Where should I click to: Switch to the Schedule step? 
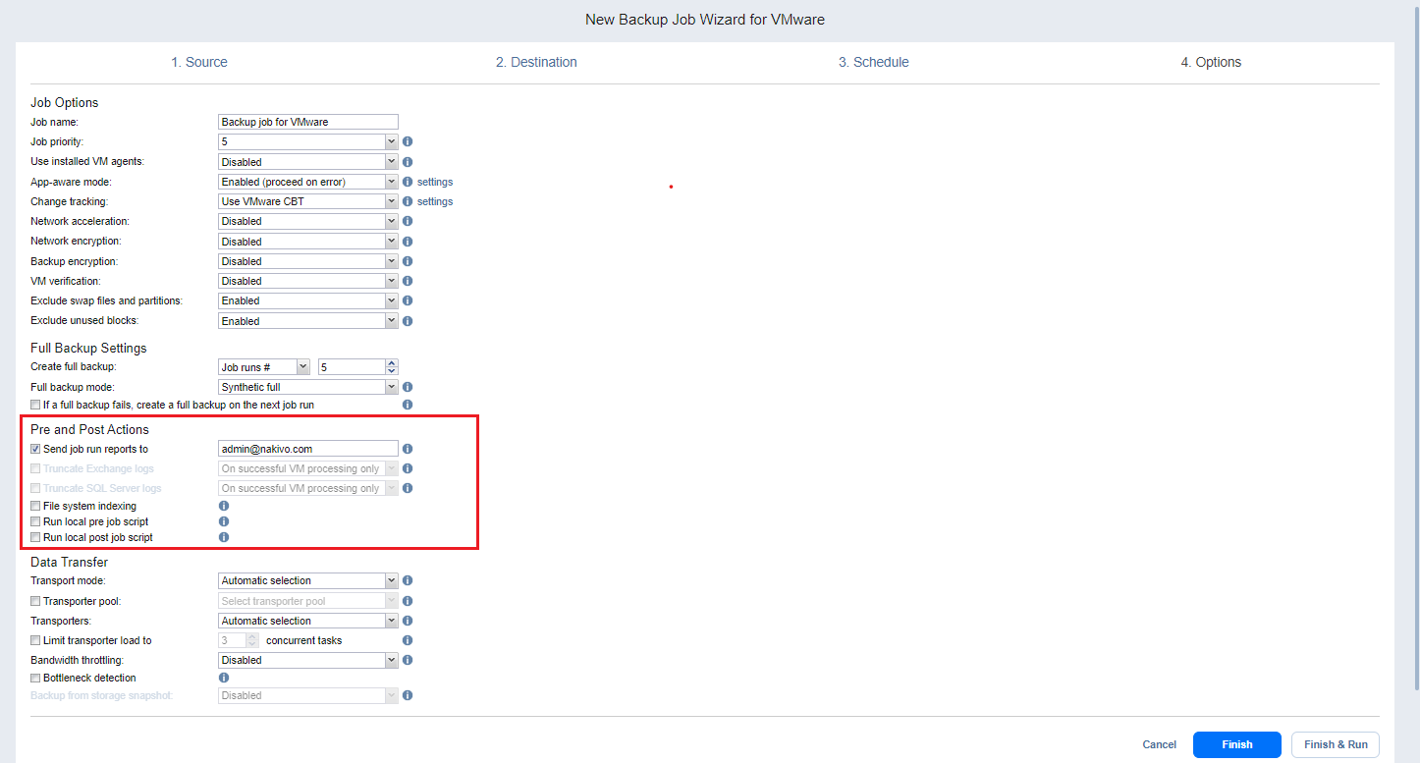click(x=873, y=62)
